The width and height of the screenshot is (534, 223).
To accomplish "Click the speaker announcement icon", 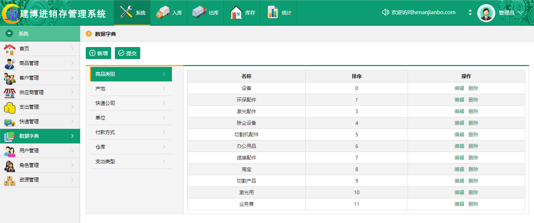I will point(386,12).
